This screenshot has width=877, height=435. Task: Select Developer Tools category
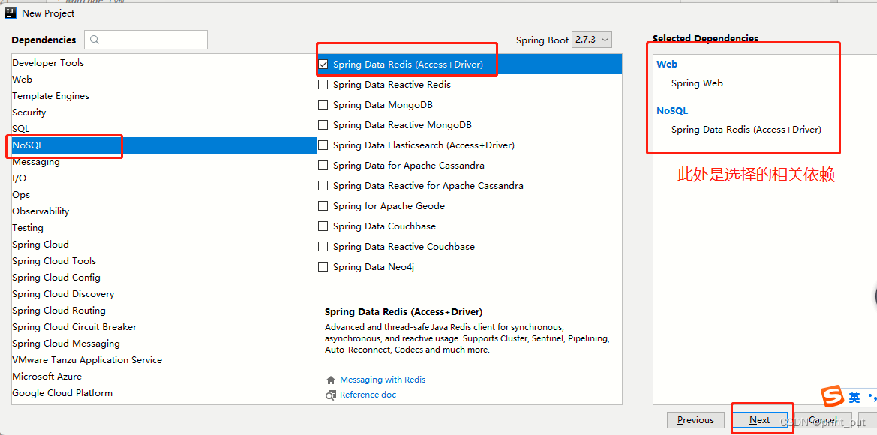[x=164, y=62]
